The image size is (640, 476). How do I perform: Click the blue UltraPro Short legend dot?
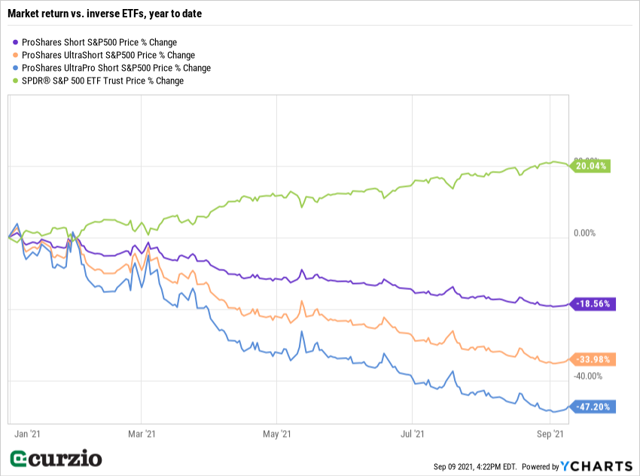pyautogui.click(x=17, y=68)
